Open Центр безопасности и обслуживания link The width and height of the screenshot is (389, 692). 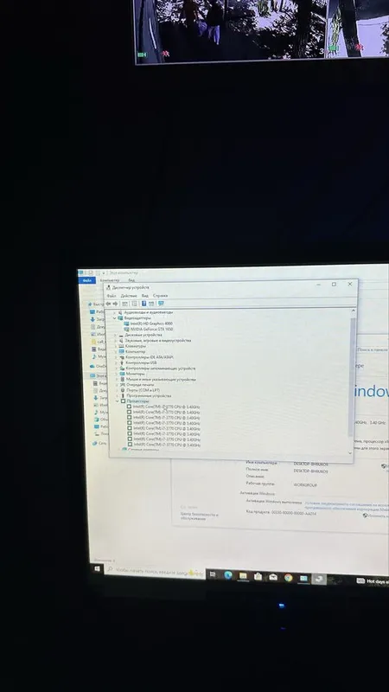click(x=199, y=516)
